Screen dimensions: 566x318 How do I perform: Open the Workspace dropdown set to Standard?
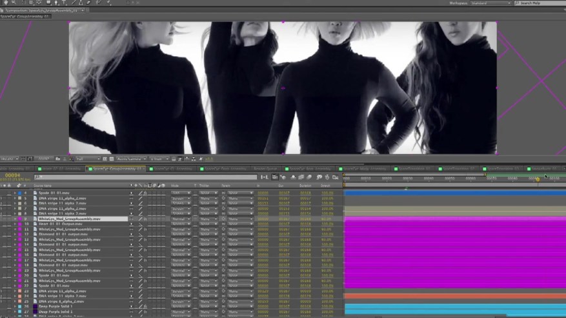pyautogui.click(x=490, y=3)
